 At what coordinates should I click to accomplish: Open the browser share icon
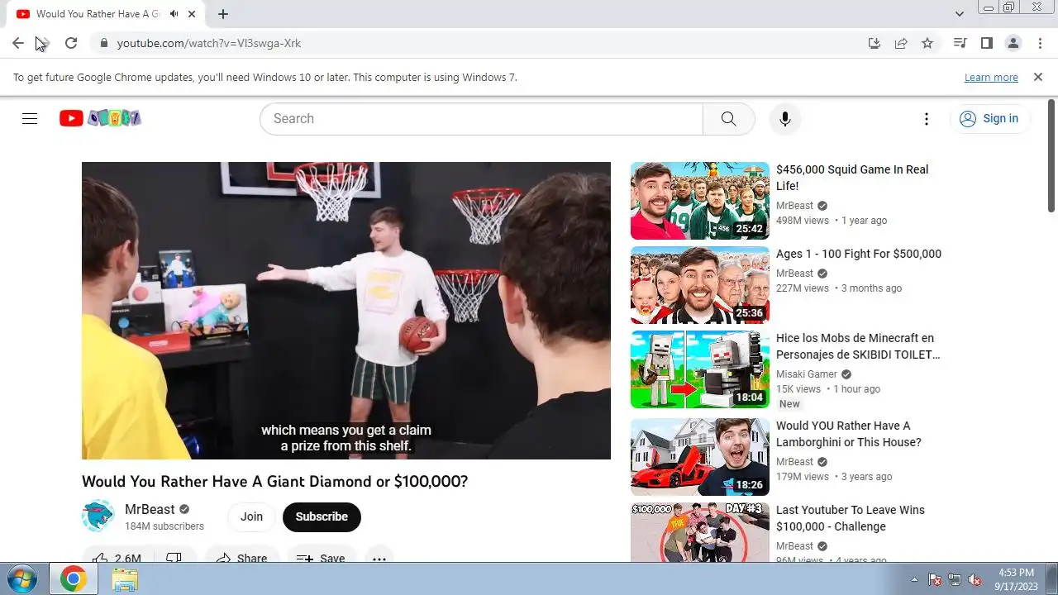coord(901,43)
